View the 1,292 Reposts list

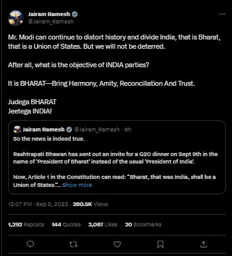pyautogui.click(x=26, y=225)
